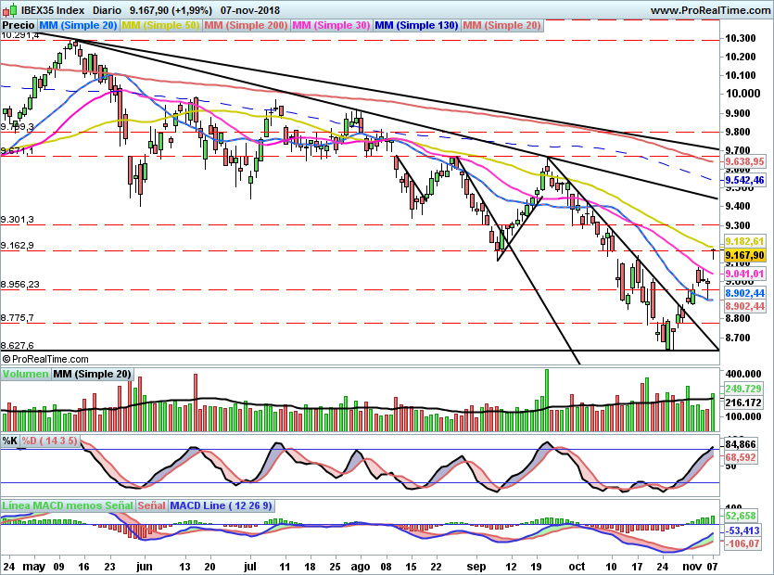Click the MACD Line ( 12 26 9) label
Screen dimensions: 774x575
(x=221, y=505)
